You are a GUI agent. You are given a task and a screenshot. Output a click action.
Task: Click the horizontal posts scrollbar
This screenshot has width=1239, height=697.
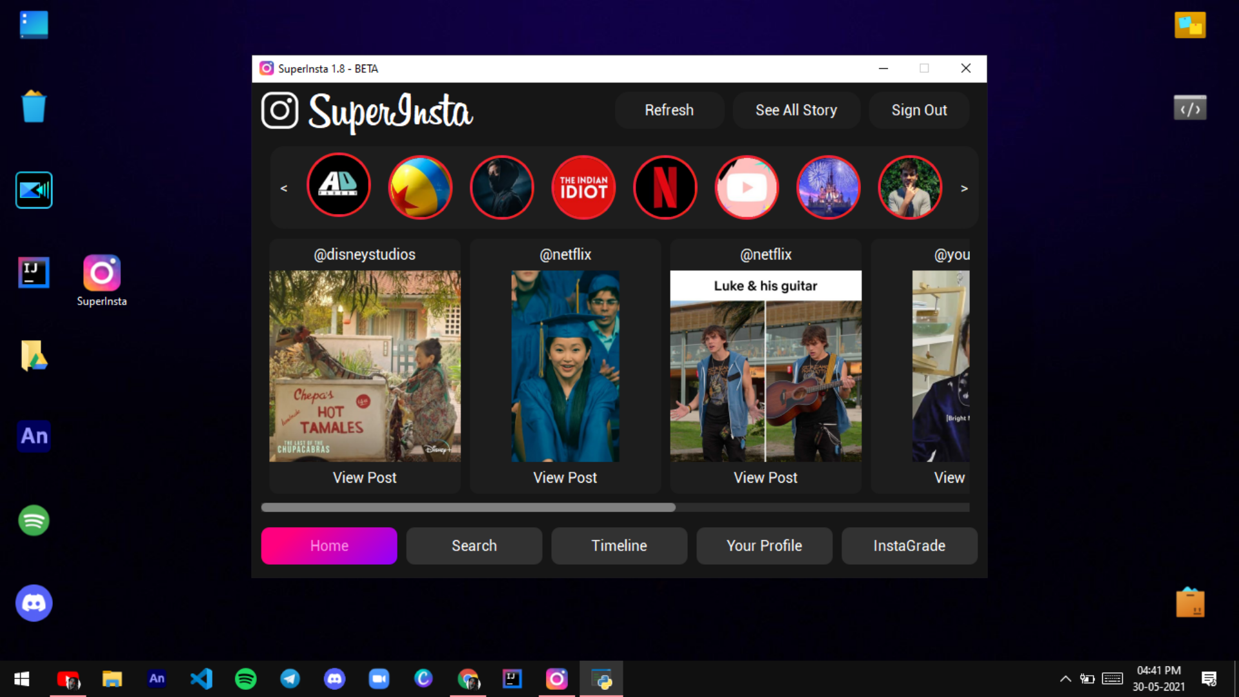point(468,508)
